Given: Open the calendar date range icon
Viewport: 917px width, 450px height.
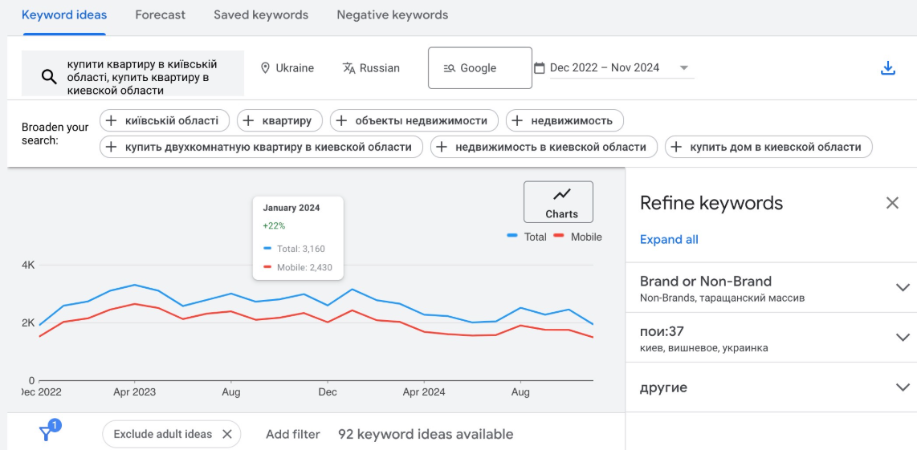Looking at the screenshot, I should [x=540, y=68].
